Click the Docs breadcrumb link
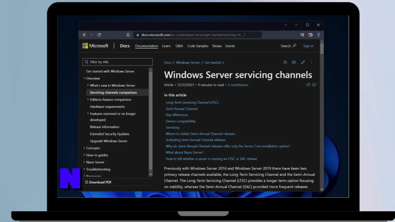395x222 pixels. 167,62
